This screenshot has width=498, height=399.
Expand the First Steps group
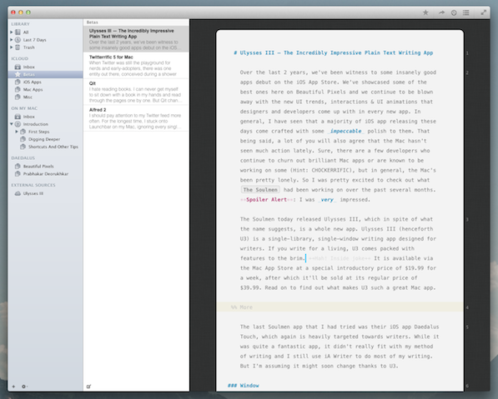pyautogui.click(x=17, y=132)
